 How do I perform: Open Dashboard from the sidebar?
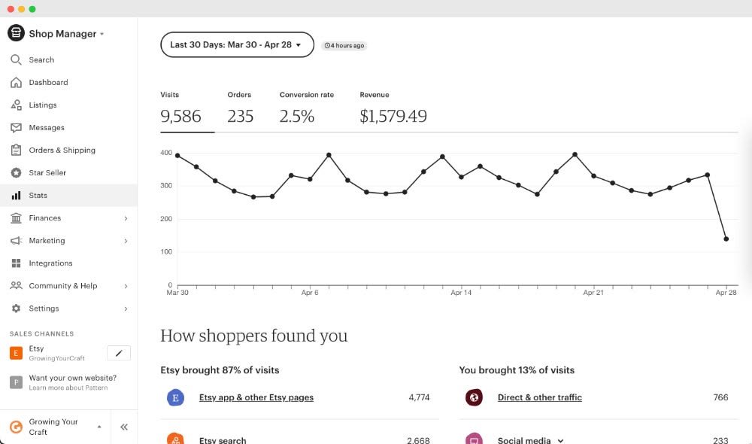pos(68,82)
